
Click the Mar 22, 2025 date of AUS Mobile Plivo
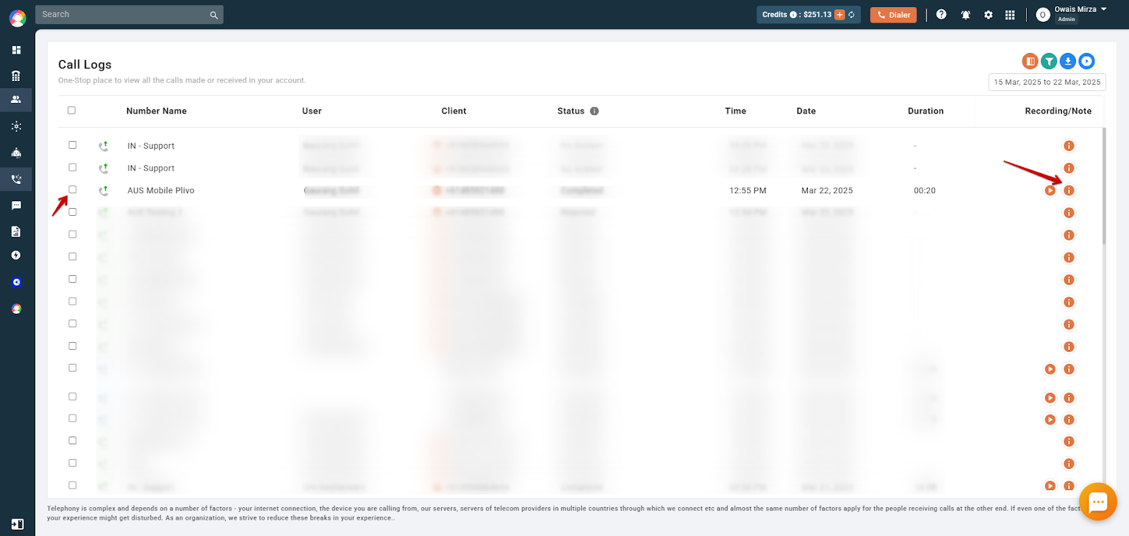[827, 190]
